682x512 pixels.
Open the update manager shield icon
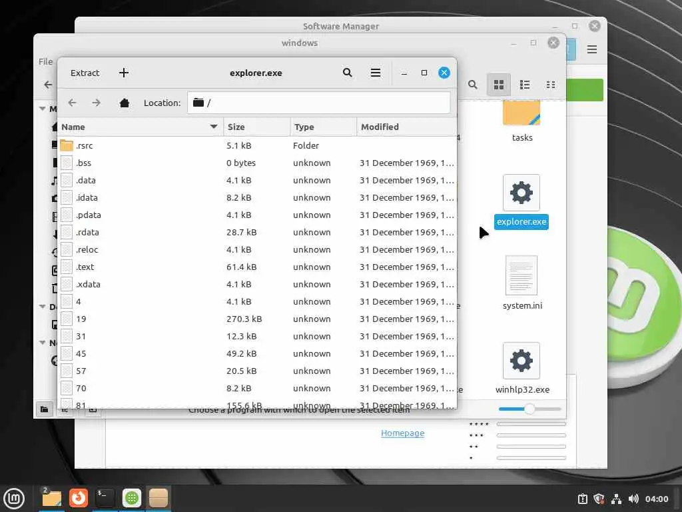coord(599,499)
